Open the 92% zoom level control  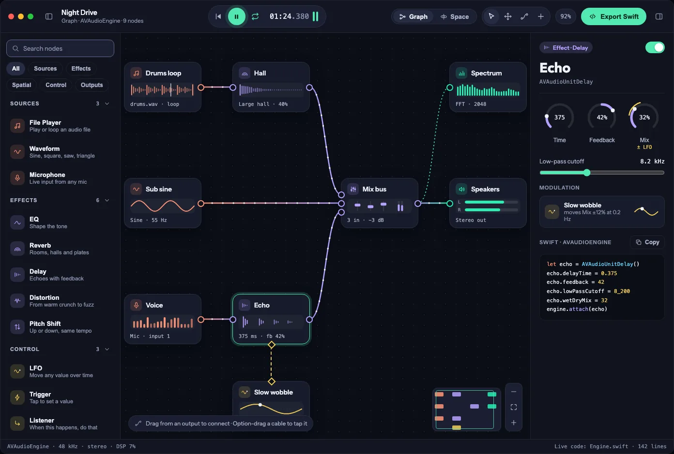566,16
